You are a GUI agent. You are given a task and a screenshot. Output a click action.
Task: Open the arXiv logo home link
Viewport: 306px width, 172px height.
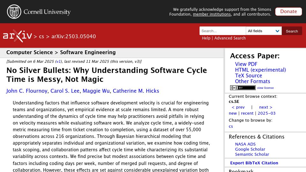coord(17,36)
